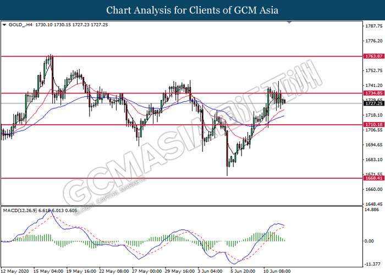Click the 19 May 16:00 time label
385x275 pixels.
pyautogui.click(x=81, y=271)
